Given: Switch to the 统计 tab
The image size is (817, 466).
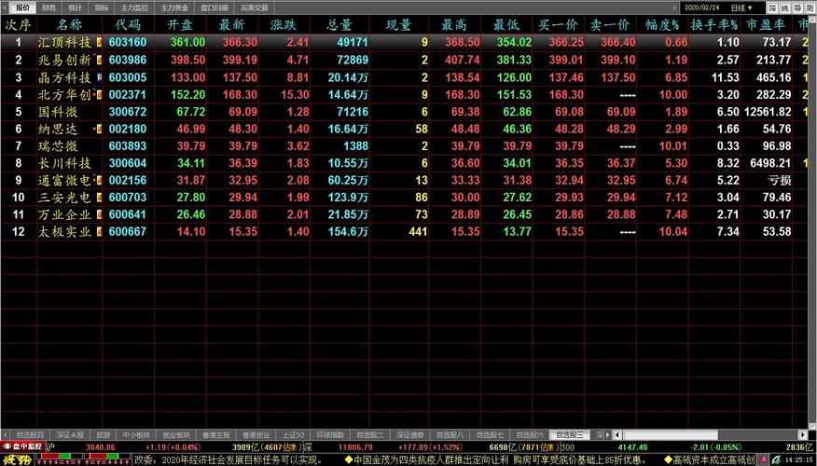Looking at the screenshot, I should pyautogui.click(x=75, y=7).
